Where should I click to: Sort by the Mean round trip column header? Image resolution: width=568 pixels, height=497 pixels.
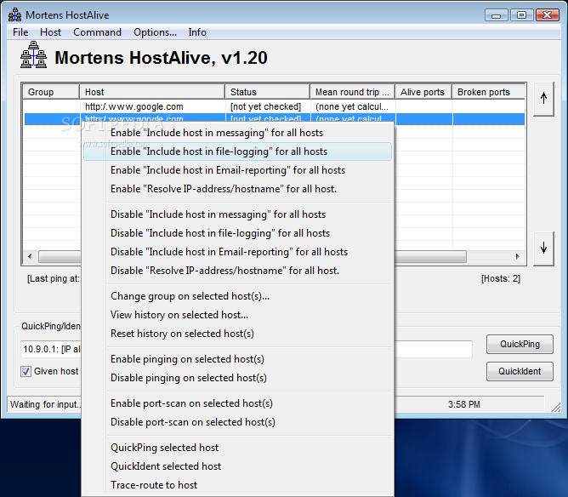[353, 92]
